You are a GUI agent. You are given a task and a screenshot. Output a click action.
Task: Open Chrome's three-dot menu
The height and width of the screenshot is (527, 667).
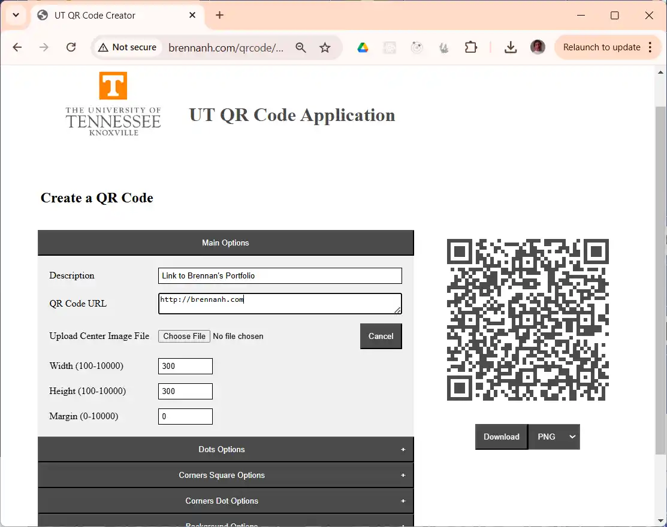650,47
